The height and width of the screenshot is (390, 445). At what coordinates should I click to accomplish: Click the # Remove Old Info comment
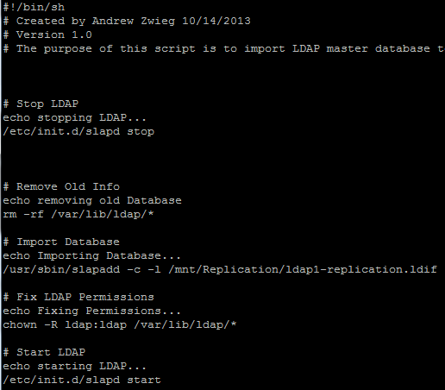click(61, 186)
